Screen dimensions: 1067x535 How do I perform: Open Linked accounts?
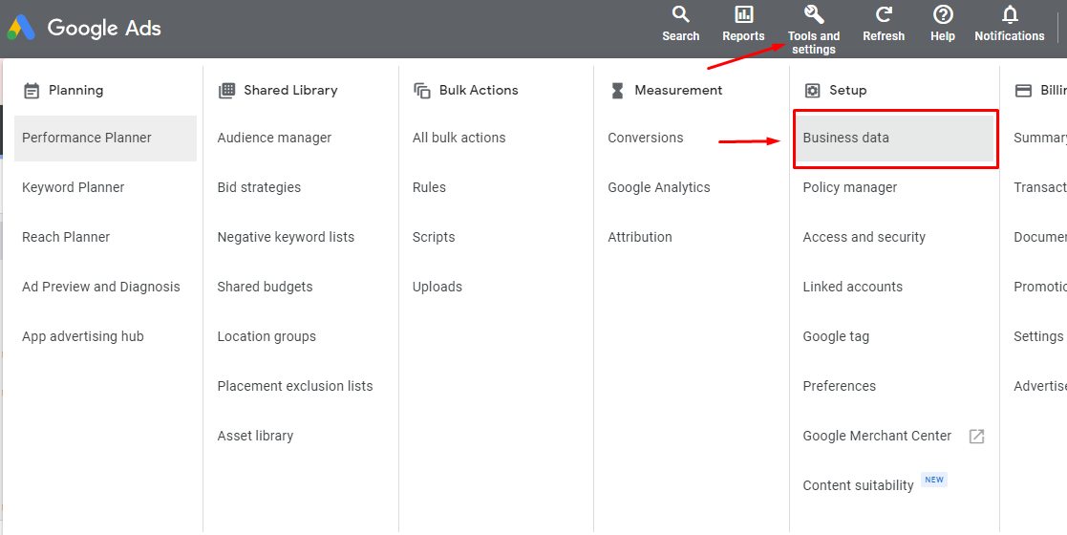click(x=853, y=287)
